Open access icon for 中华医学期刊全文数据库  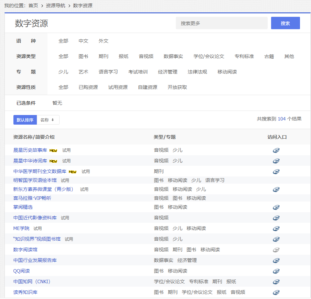[276, 172]
